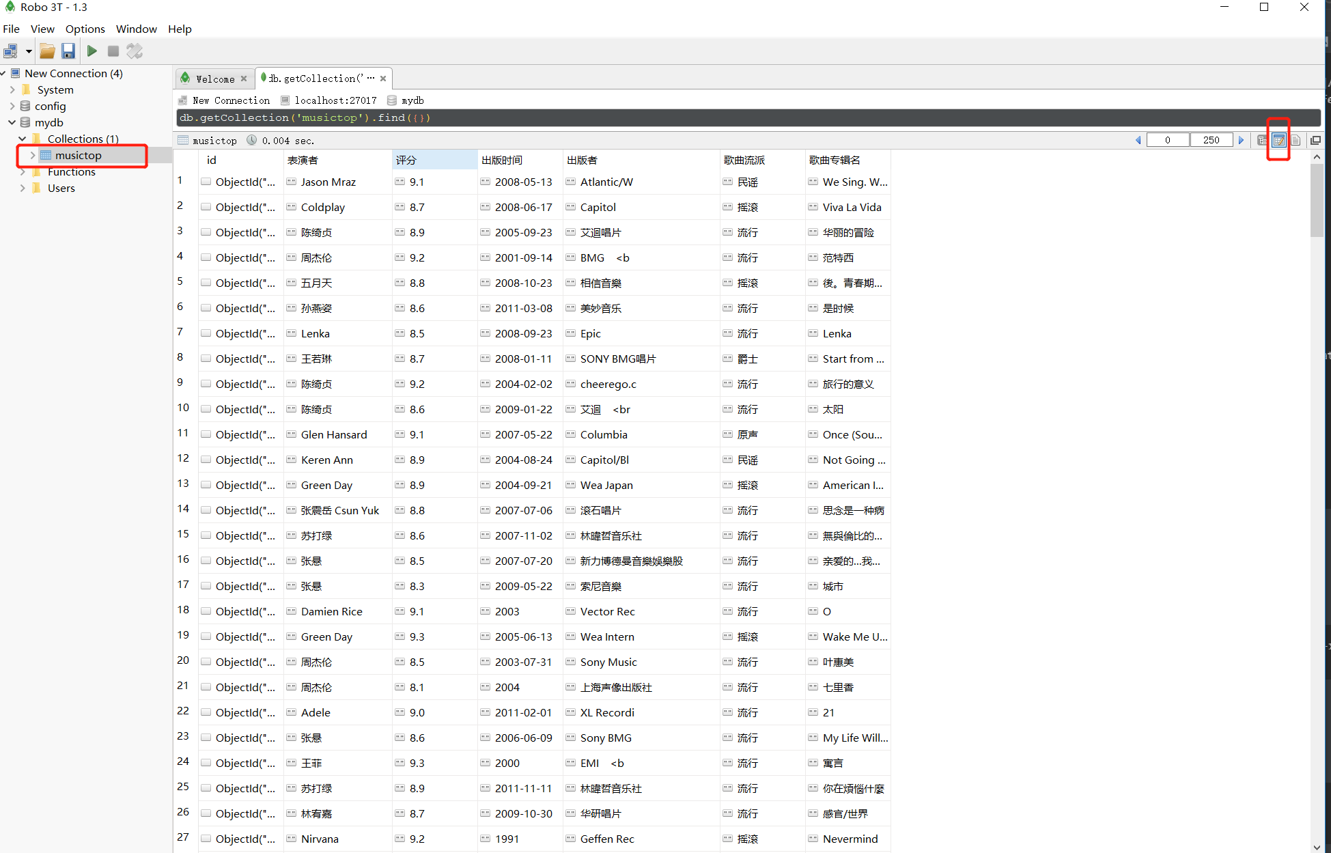Viewport: 1331px width, 853px height.
Task: Maximize the output window icon
Action: coord(1315,140)
